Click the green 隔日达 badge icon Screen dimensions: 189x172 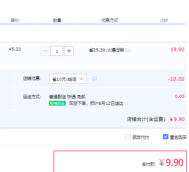tap(57, 103)
